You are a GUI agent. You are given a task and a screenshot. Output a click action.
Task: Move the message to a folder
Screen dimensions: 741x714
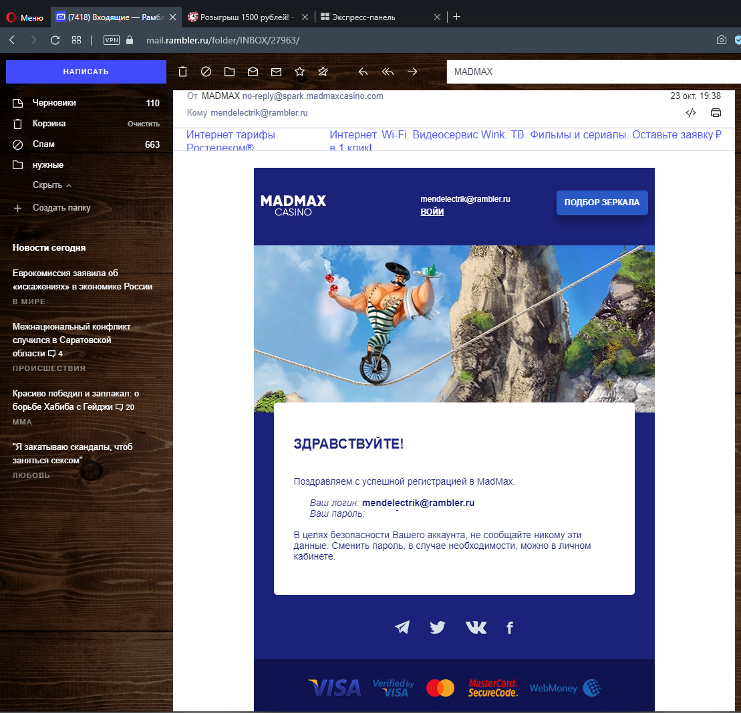click(229, 72)
